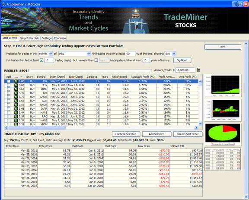Image resolution: width=249 pixels, height=200 pixels.
Task: Click the Amount/Trade field showing 10,000.00
Action: [185, 70]
